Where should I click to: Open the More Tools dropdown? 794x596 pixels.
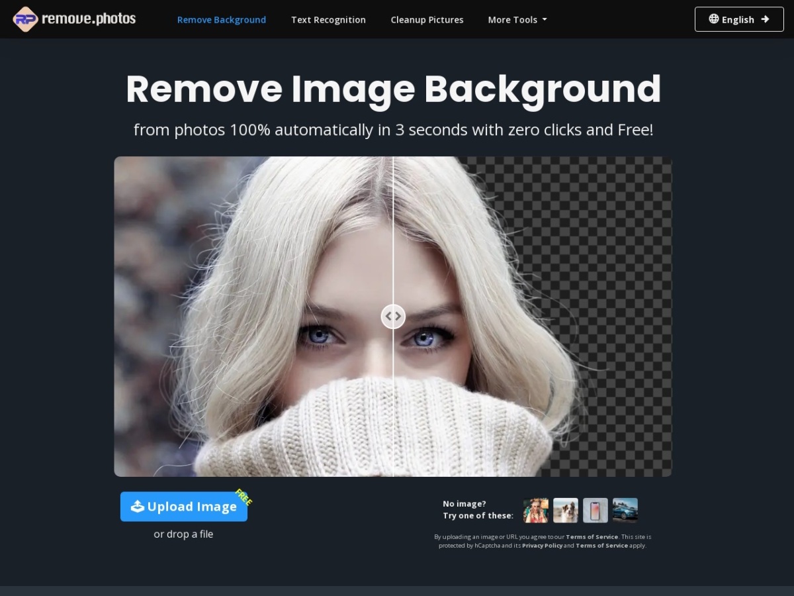(517, 20)
